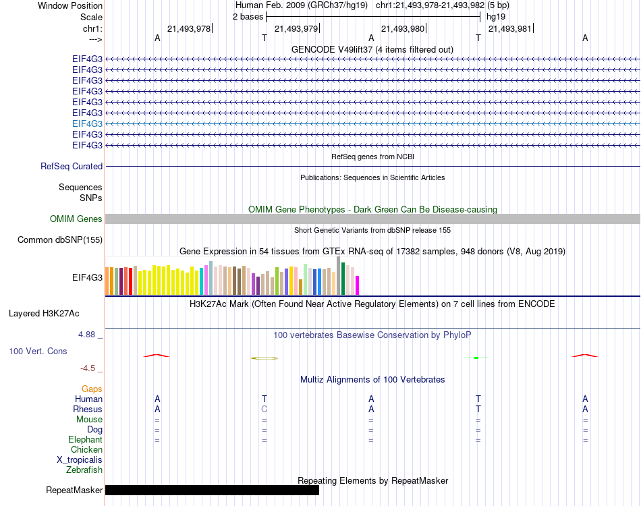The height and width of the screenshot is (506, 641).
Task: Open the GTEx Gene Expression track title
Action: click(372, 252)
